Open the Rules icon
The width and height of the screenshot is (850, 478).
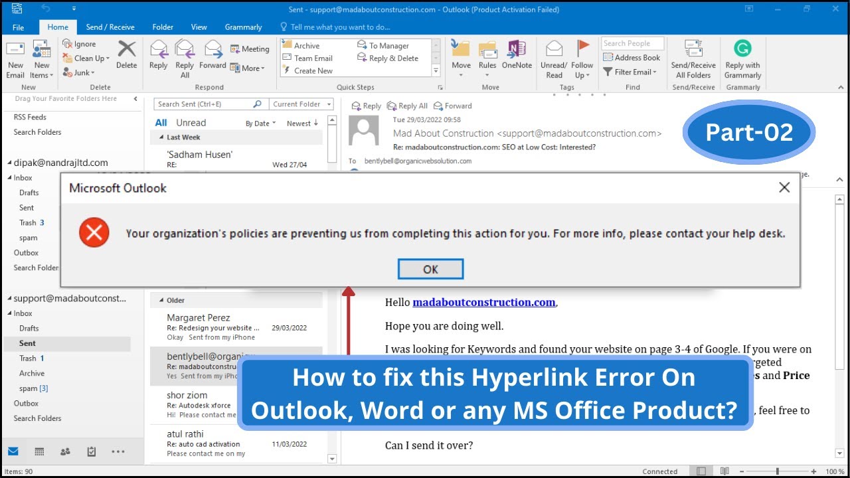coord(487,50)
